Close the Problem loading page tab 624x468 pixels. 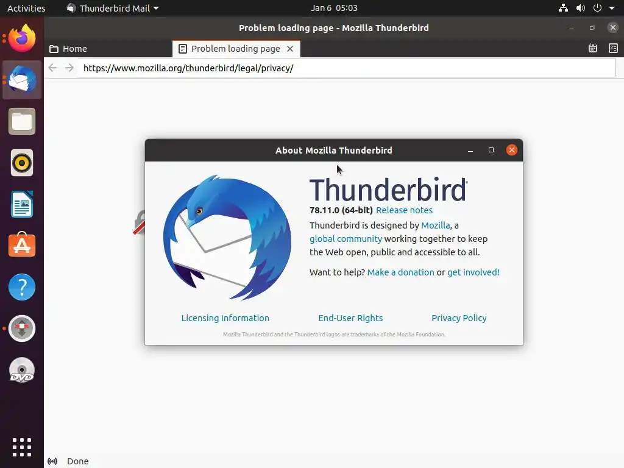click(290, 49)
